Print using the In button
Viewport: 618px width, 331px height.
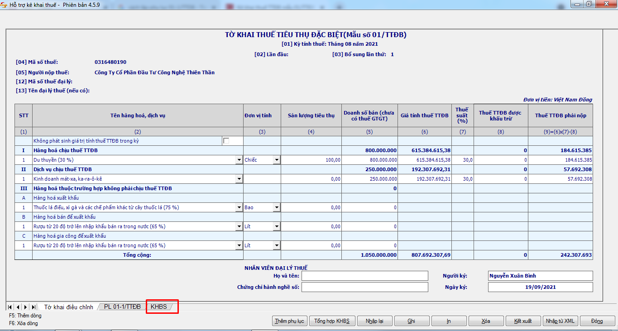[449, 321]
